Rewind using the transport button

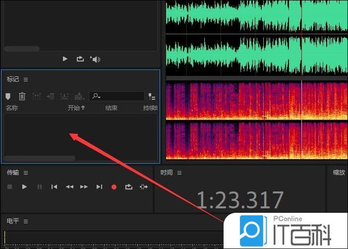(x=69, y=187)
